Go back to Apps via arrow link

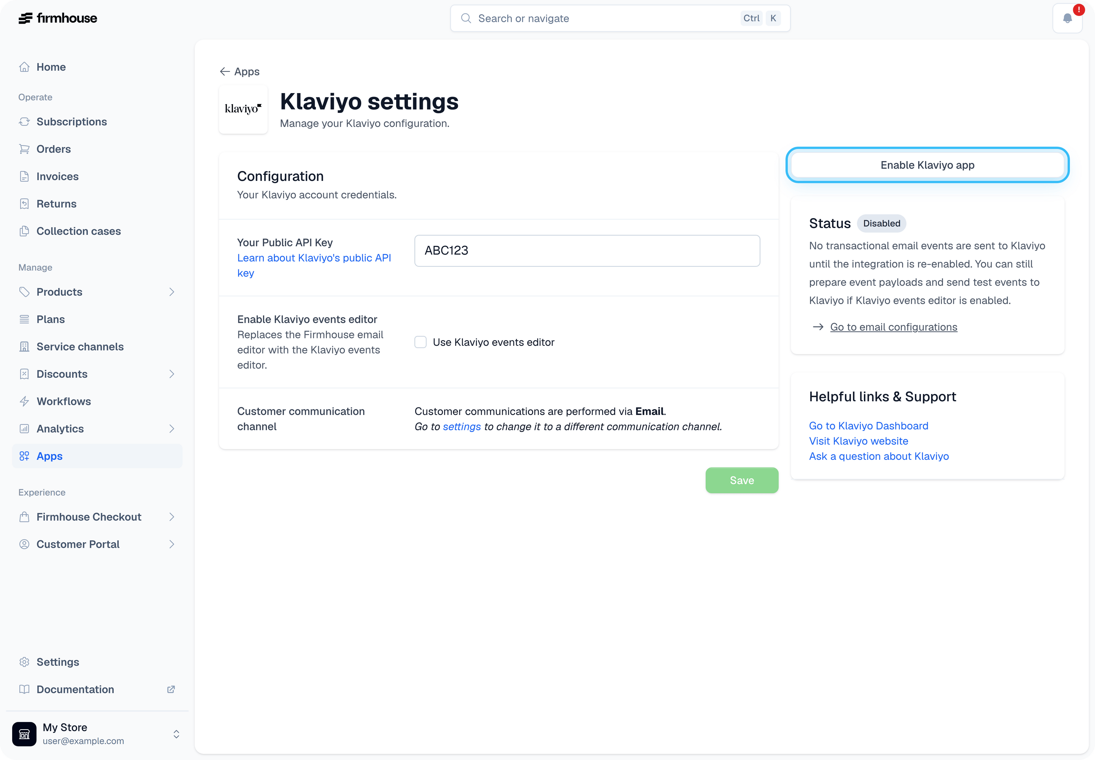point(240,71)
